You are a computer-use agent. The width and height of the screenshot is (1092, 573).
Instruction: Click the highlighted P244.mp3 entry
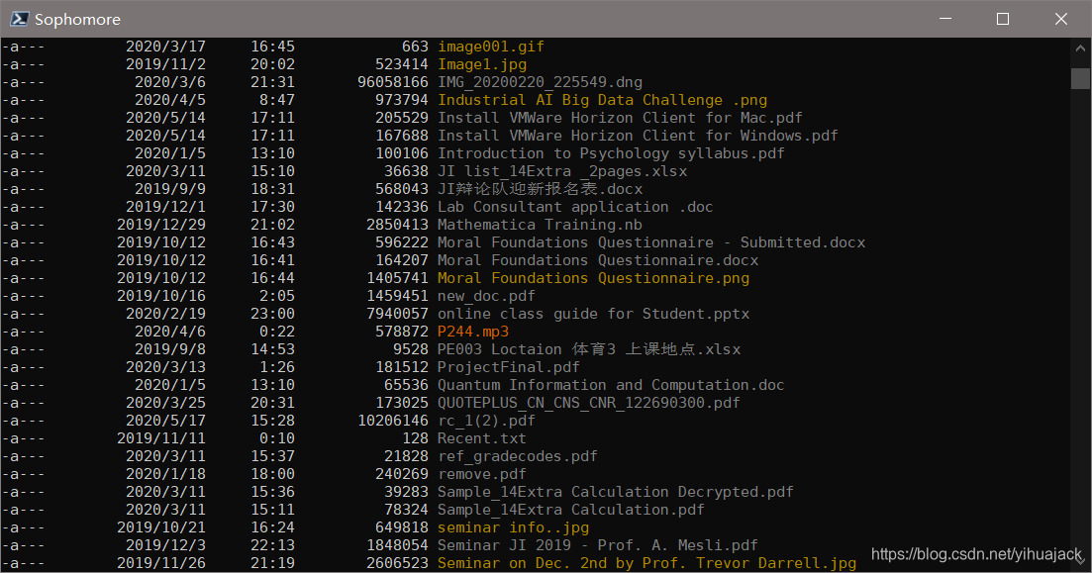pyautogui.click(x=473, y=331)
